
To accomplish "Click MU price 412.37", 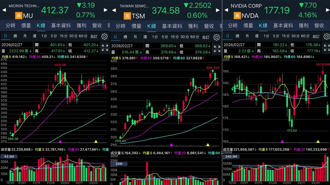I will 55,11.
